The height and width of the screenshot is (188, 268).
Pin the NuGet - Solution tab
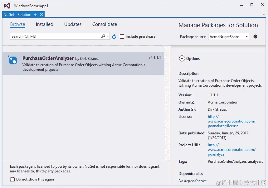pos(36,15)
